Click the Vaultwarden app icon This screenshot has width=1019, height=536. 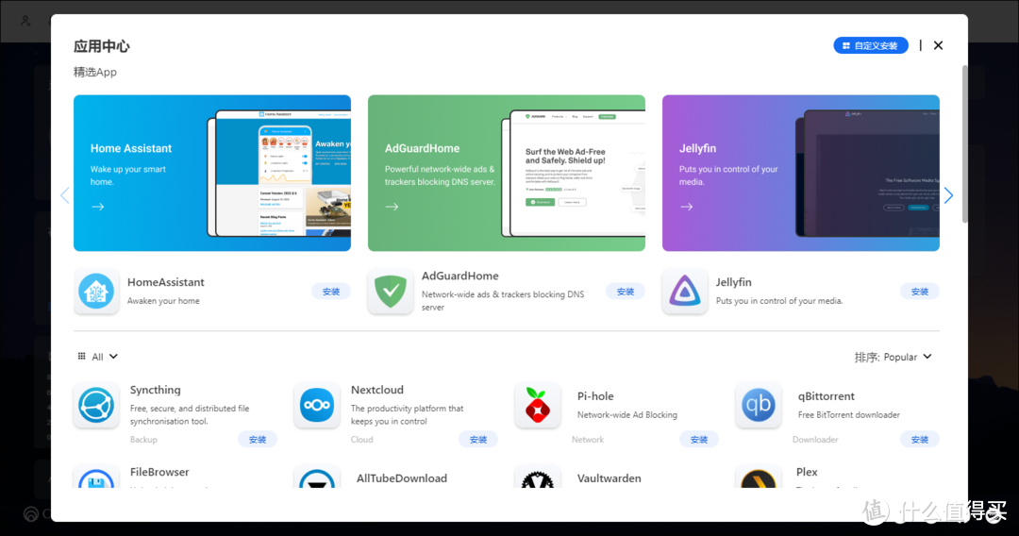click(538, 477)
